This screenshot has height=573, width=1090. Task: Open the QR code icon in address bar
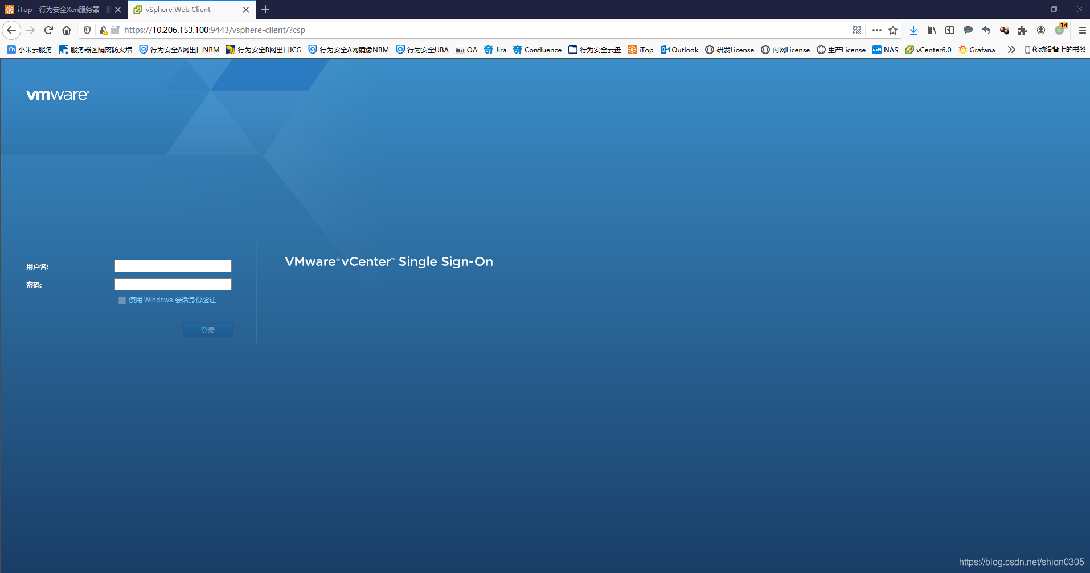(857, 30)
